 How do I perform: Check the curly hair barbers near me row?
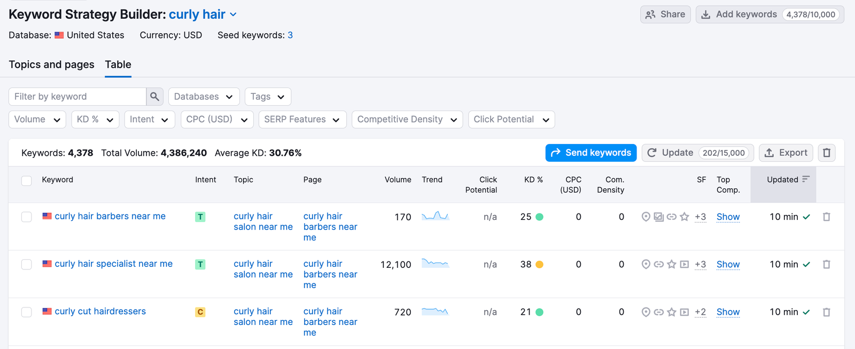tap(27, 217)
